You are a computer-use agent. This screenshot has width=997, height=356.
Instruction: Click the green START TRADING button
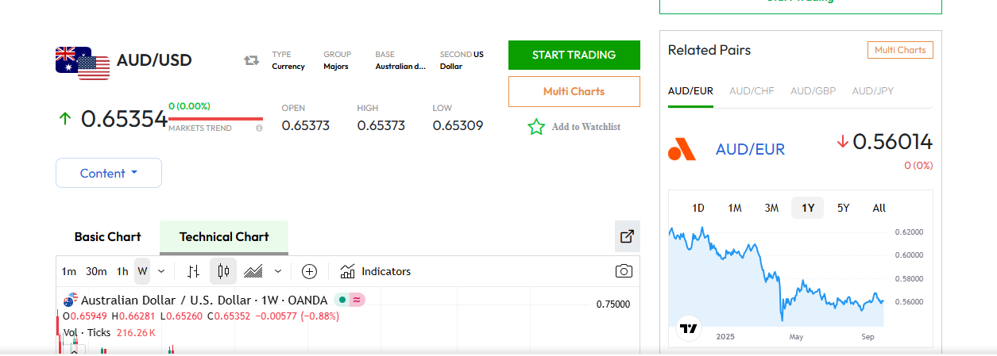tap(574, 55)
